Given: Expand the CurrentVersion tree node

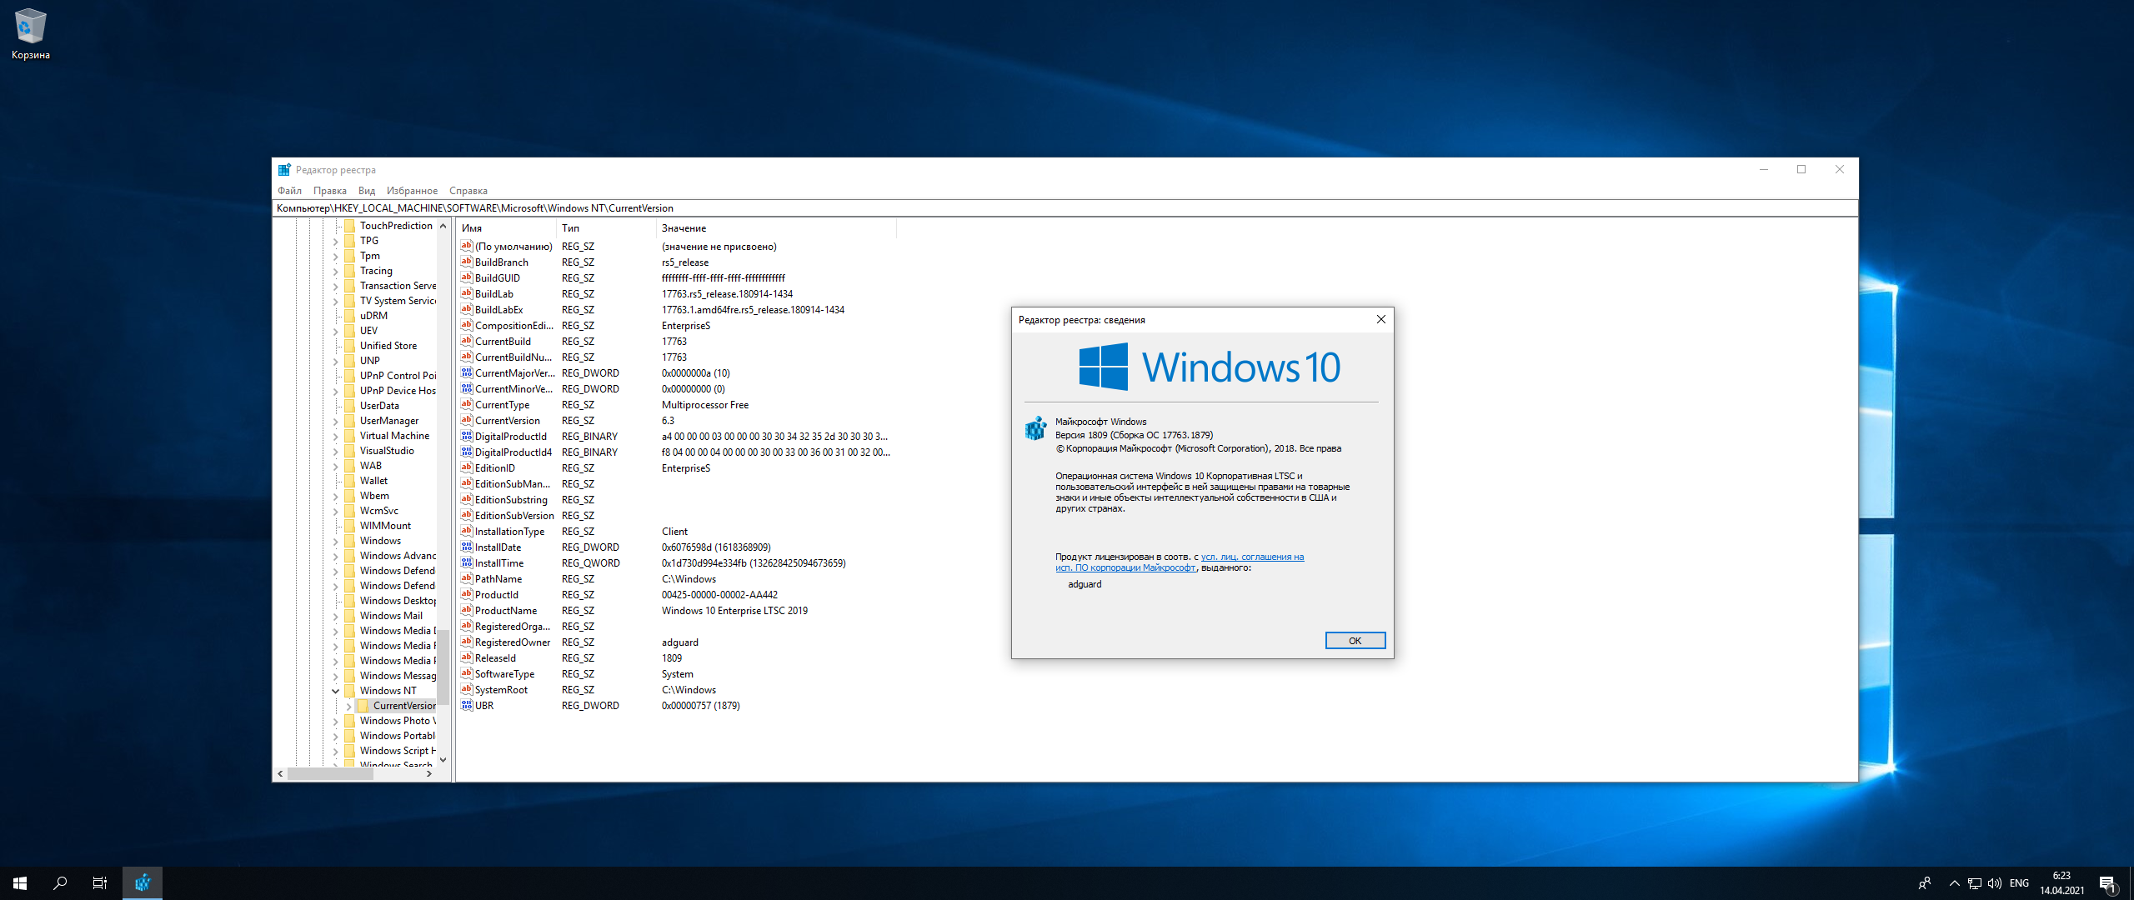Looking at the screenshot, I should 349,706.
